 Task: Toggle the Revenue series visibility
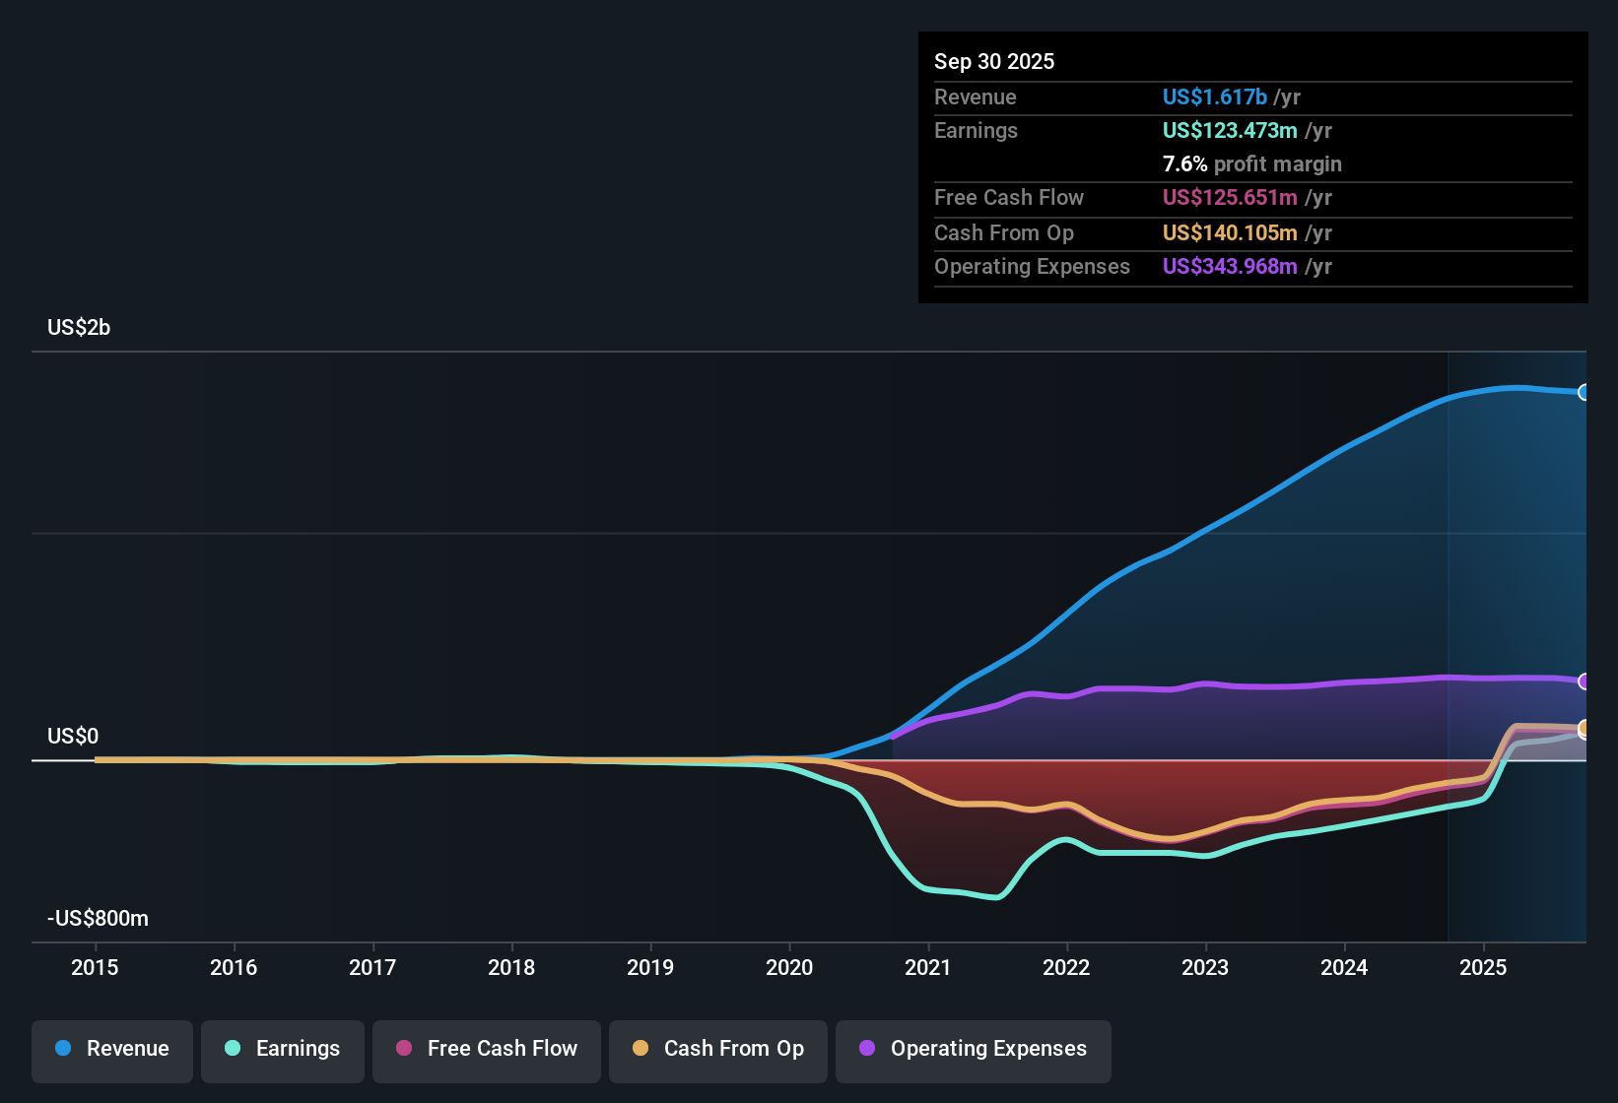(111, 1049)
